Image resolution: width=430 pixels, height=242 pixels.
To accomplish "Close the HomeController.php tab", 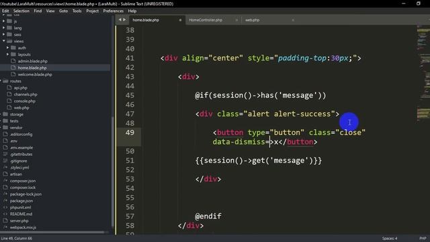I will coord(236,20).
